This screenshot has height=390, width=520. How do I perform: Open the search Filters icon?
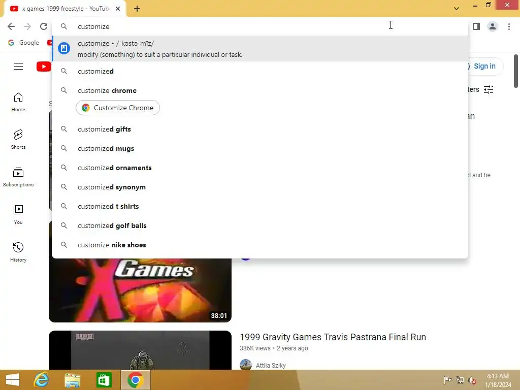(x=489, y=89)
